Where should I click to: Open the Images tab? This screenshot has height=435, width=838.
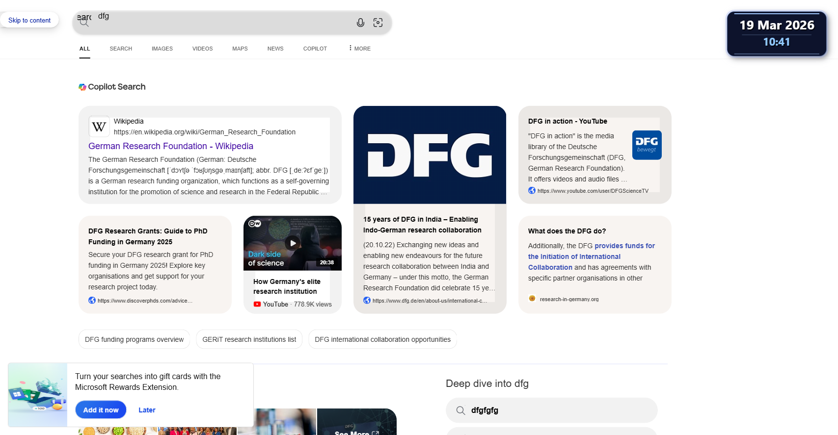162,49
